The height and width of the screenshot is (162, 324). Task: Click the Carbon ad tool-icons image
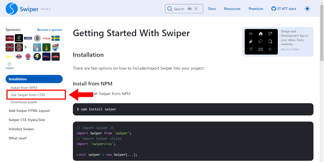[x=261, y=42]
